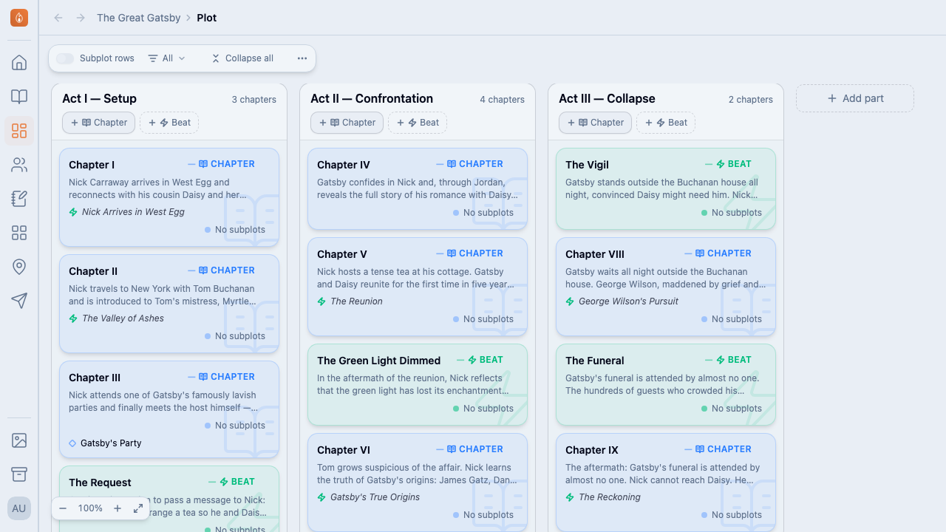This screenshot has width=946, height=532.
Task: Add a Chapter to Act I — Setup
Action: pos(99,123)
